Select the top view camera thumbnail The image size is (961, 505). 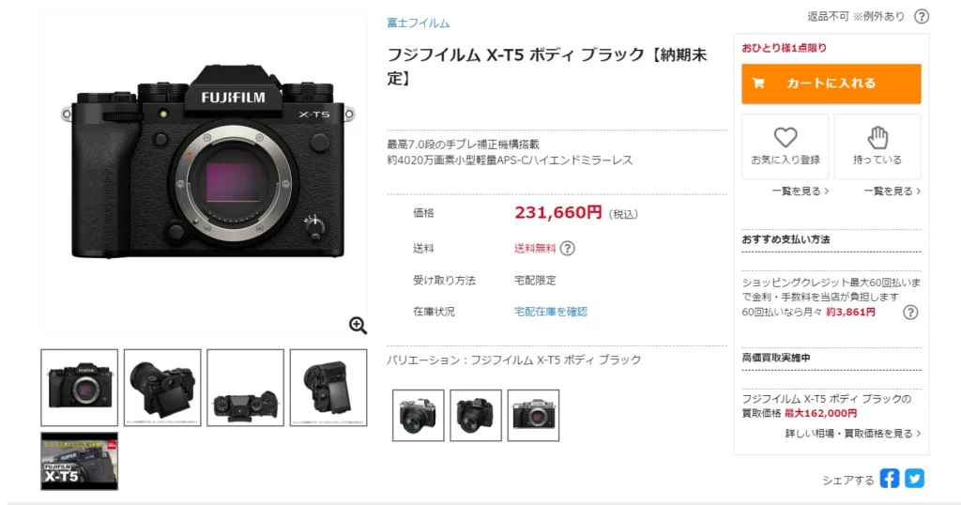pyautogui.click(x=245, y=388)
